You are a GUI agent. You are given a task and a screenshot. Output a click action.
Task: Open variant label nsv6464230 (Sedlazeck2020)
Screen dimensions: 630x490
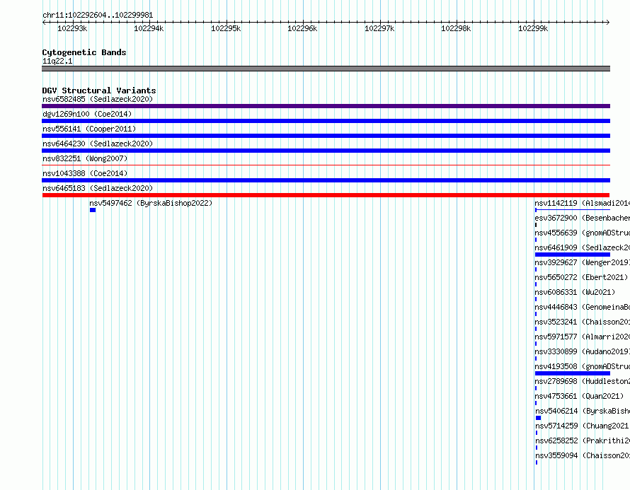coord(98,144)
